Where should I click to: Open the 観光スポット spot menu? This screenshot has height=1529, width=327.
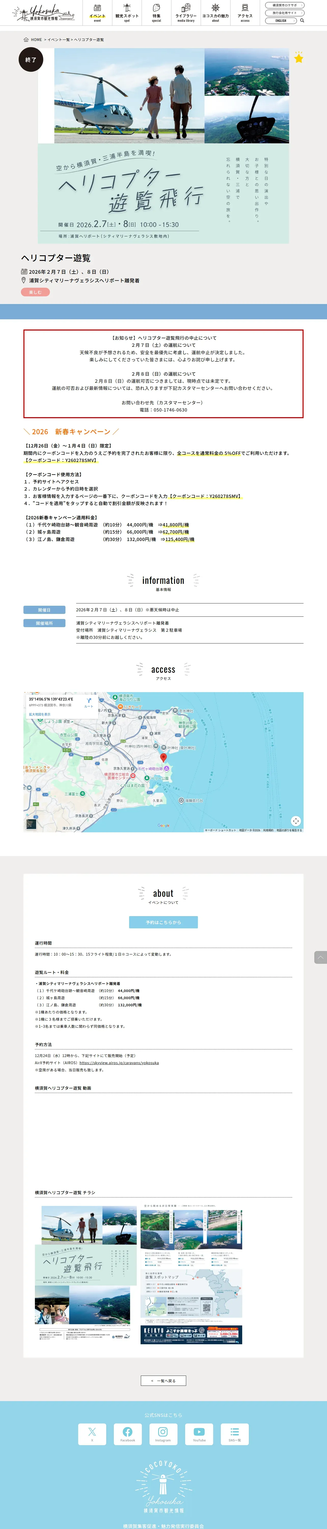pyautogui.click(x=127, y=13)
